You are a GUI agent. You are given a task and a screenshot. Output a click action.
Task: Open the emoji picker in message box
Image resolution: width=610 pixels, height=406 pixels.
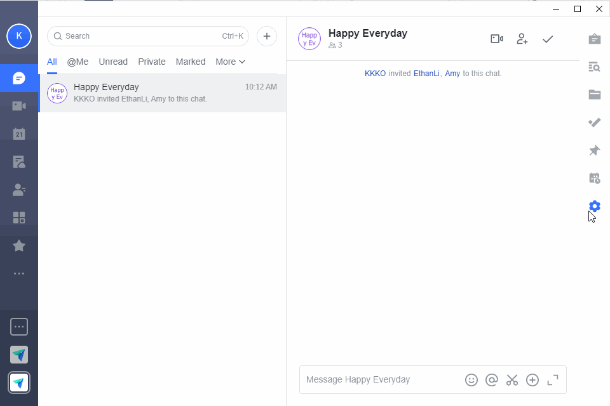[x=471, y=379]
